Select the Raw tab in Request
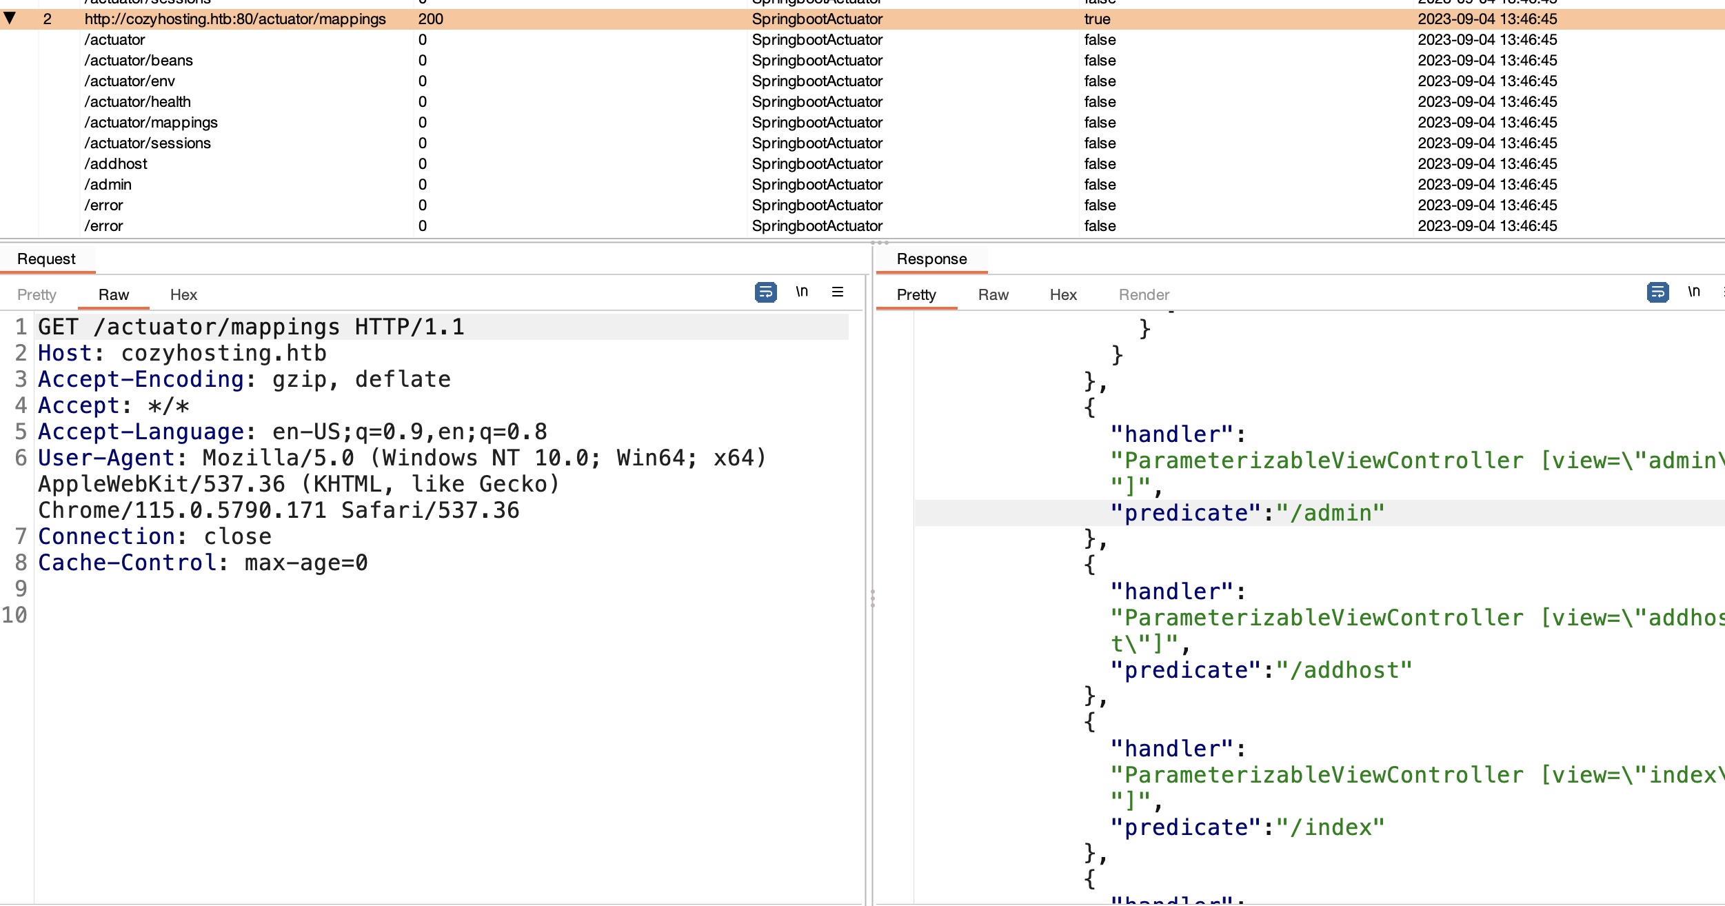This screenshot has height=906, width=1725. coord(114,295)
